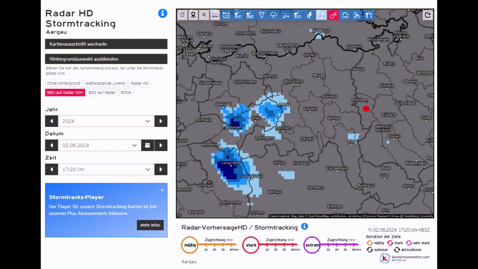Click info icon beside Radar HD Stormtracking
Screen dimensions: 478x269
pyautogui.click(x=162, y=13)
